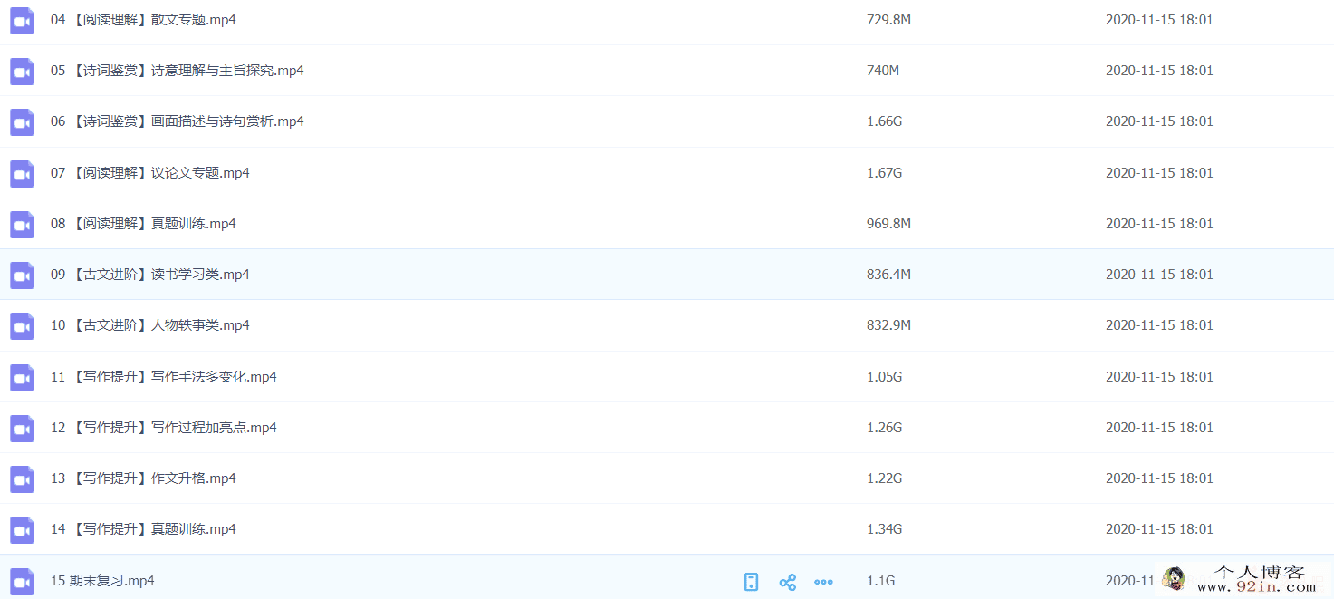Click video icon for 05 诗意理解与主旨探究.mp4
Screen dimensions: 1334x599
[x=22, y=71]
